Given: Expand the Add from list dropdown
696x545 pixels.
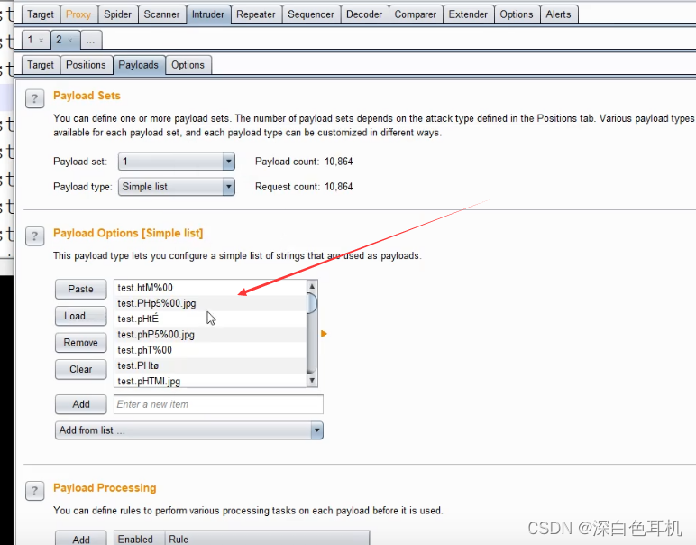Looking at the screenshot, I should click(x=189, y=430).
